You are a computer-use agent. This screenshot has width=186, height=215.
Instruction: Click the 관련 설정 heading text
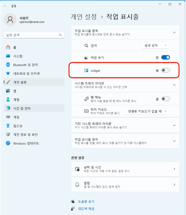tap(77, 158)
